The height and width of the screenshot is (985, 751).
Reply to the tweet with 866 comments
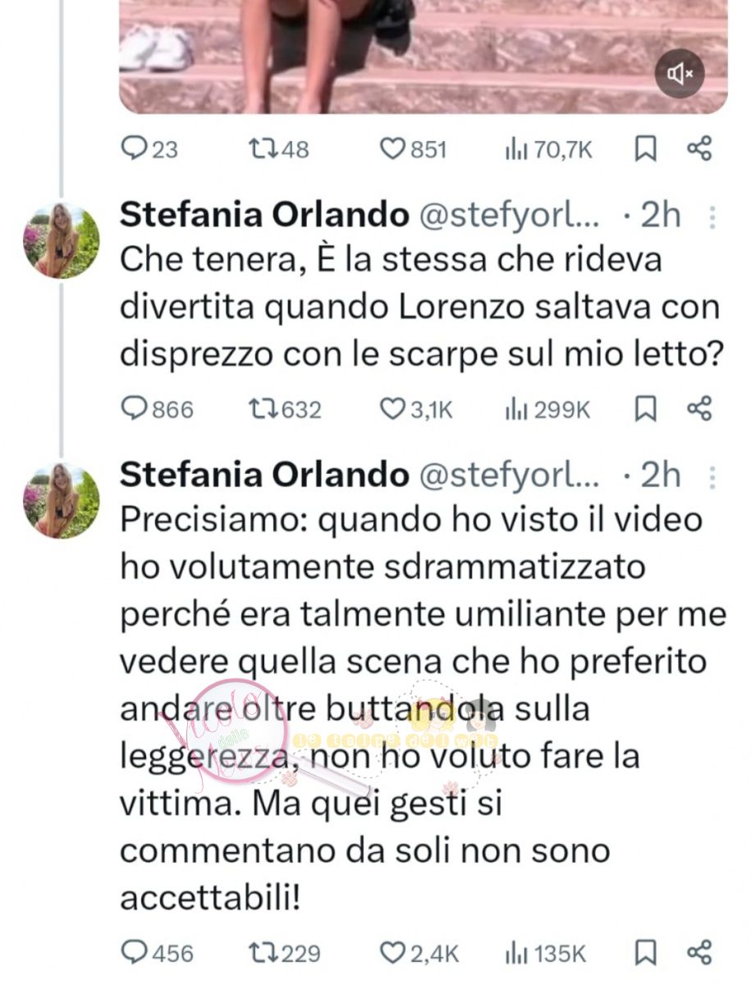pyautogui.click(x=158, y=409)
